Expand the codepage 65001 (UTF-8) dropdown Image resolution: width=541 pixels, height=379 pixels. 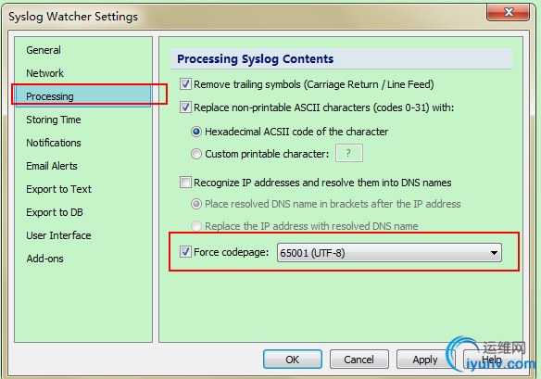[389, 253]
